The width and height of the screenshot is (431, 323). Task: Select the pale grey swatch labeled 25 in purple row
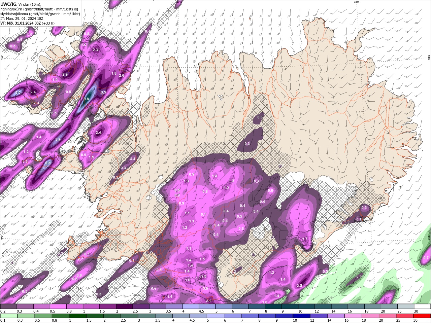coord(405,307)
